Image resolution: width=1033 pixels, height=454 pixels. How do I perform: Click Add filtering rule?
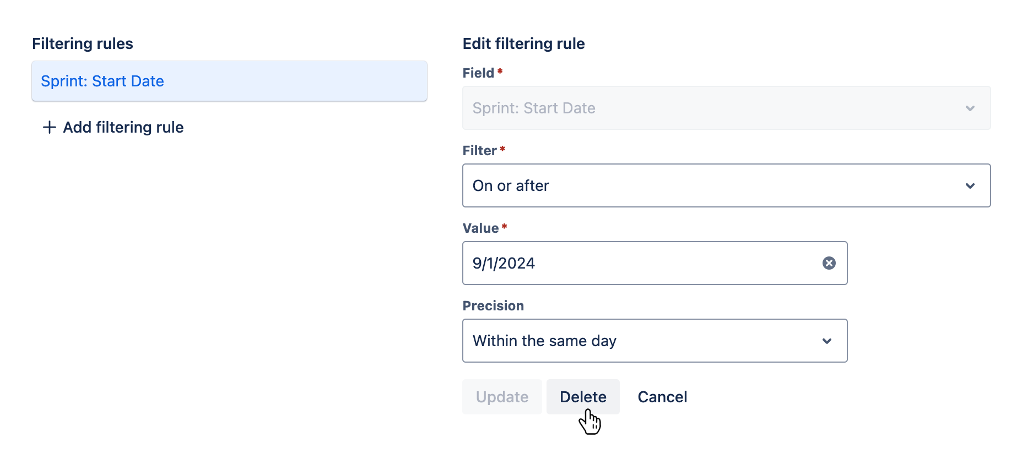(x=113, y=127)
